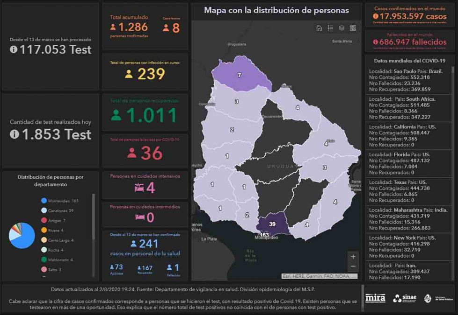This screenshot has width=458, height=315.
Task: Click the Rivera orange legend color swatch
Action: point(44,230)
